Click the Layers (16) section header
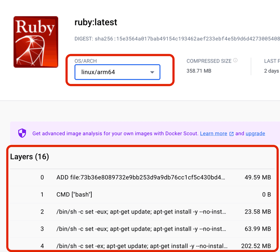 [x=29, y=157]
